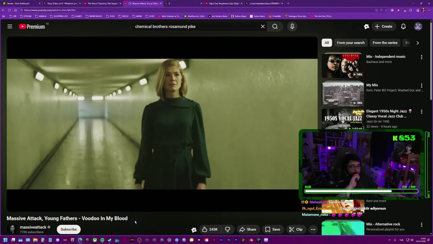Open the WEIRD MUSIC bookmarks folder
Image resolution: width=433 pixels, height=244 pixels.
point(94,16)
